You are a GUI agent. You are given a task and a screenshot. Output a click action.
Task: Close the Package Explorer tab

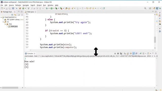15,12
